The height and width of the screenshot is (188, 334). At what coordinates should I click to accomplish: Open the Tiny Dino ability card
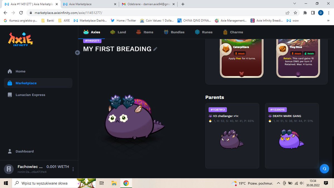(x=298, y=58)
